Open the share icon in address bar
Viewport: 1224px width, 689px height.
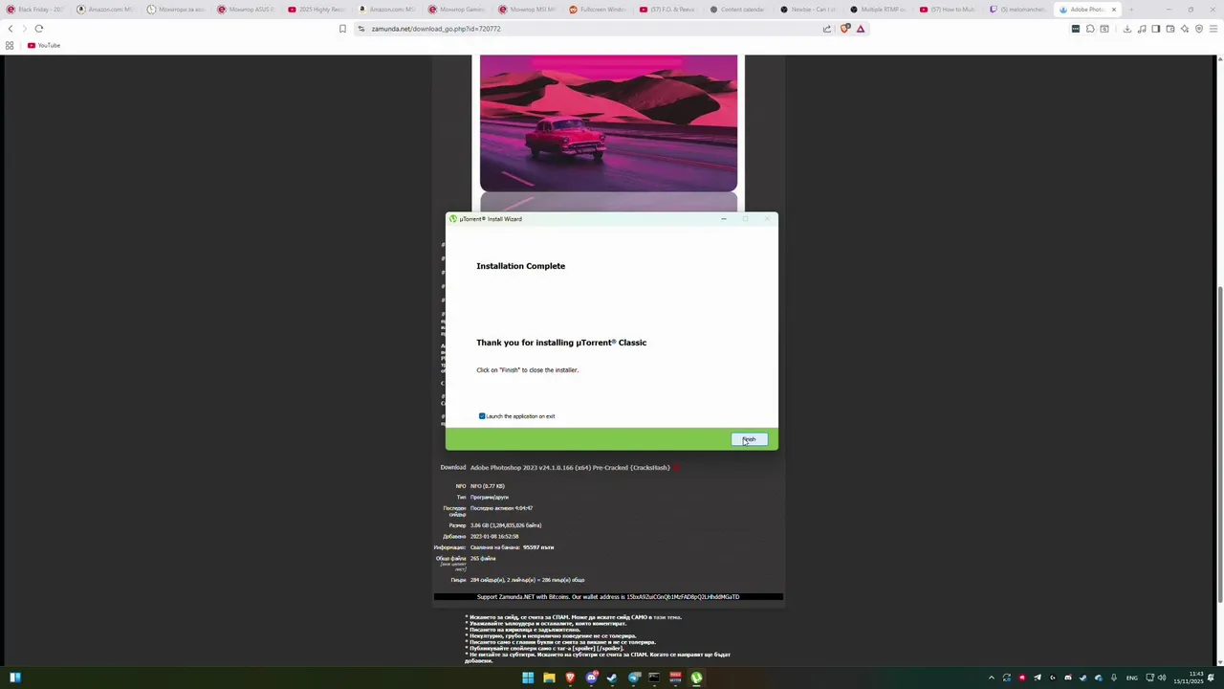click(x=826, y=29)
